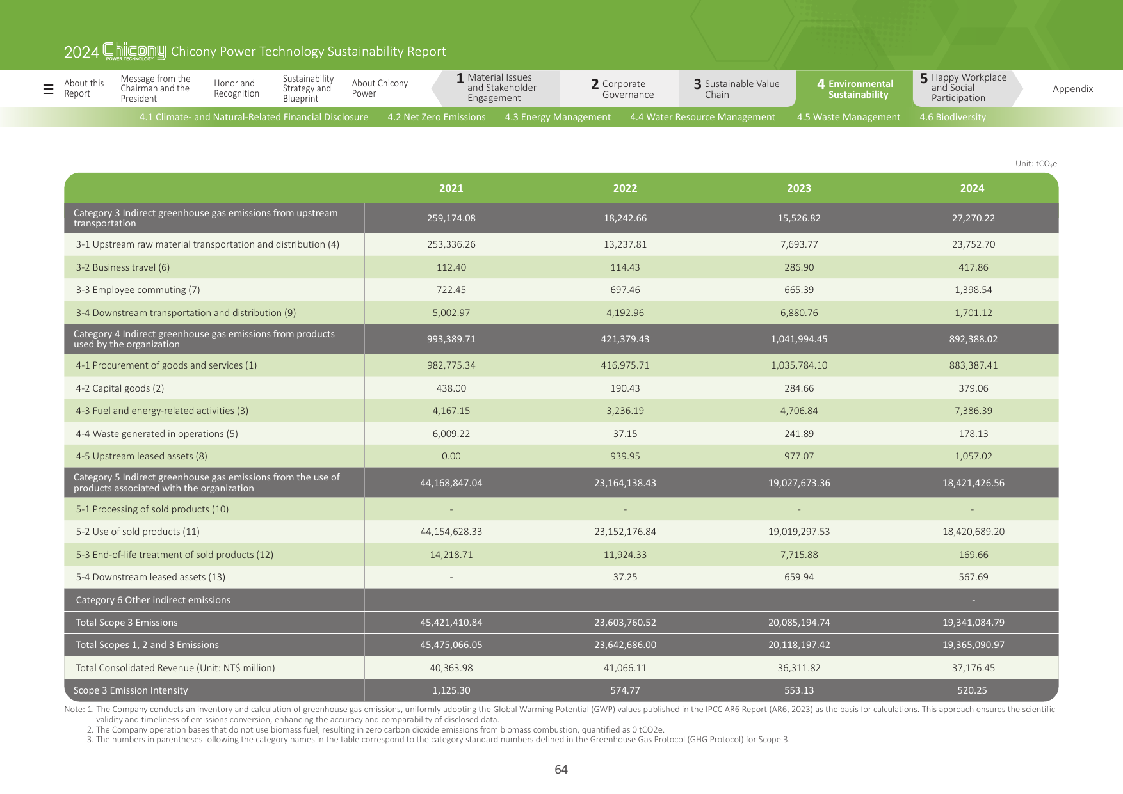The image size is (1123, 794).
Task: Switch to Corporate Governance tab
Action: [x=619, y=89]
